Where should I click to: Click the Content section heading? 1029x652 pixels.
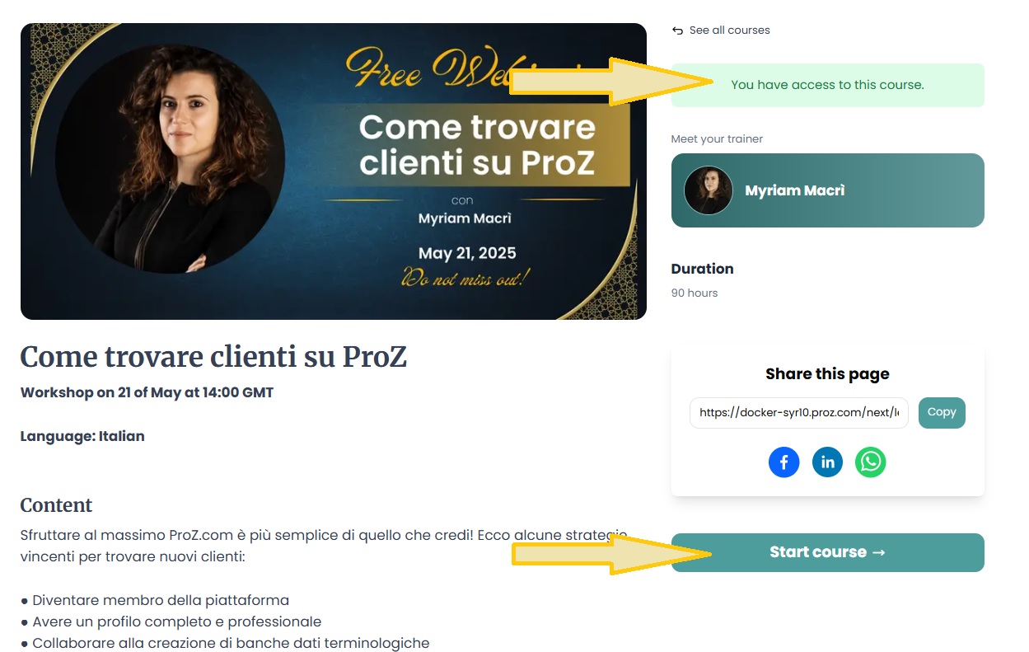click(56, 505)
